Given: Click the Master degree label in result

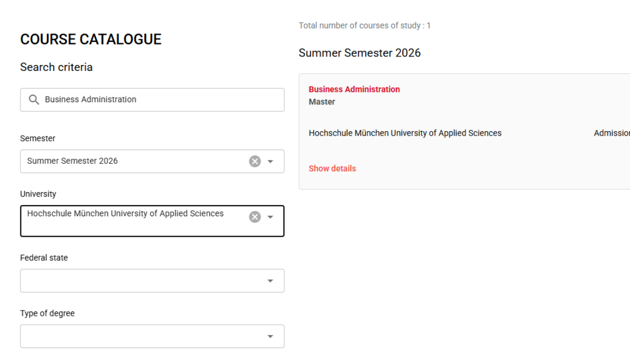Looking at the screenshot, I should tap(321, 102).
